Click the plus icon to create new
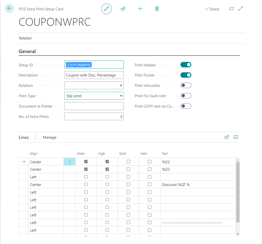 [x=140, y=9]
